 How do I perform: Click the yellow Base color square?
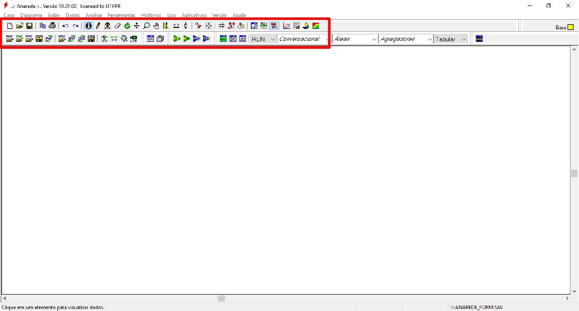[571, 27]
